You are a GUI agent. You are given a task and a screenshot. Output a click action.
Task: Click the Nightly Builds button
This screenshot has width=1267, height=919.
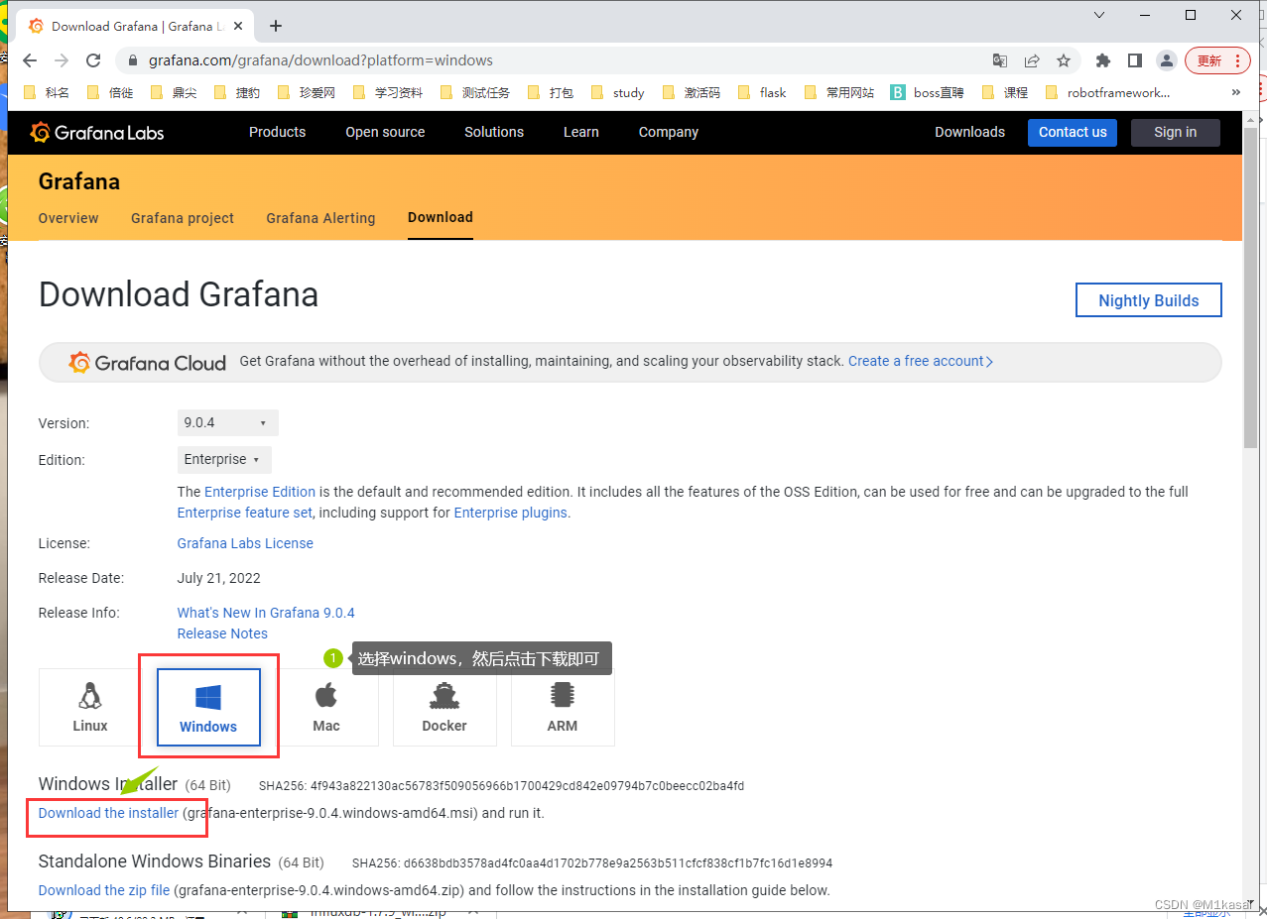point(1149,300)
